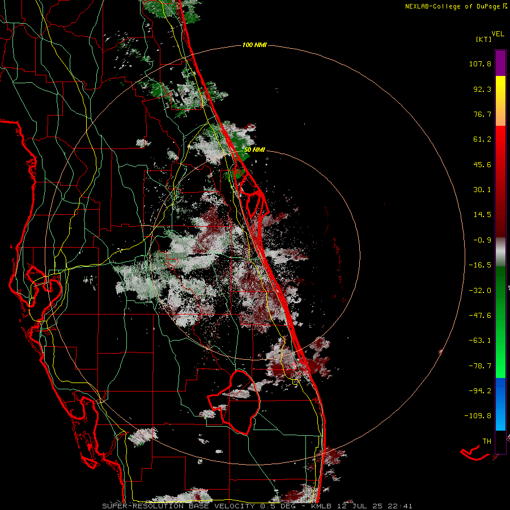Select the -32.0 scale label
510x510 pixels.
coord(480,291)
